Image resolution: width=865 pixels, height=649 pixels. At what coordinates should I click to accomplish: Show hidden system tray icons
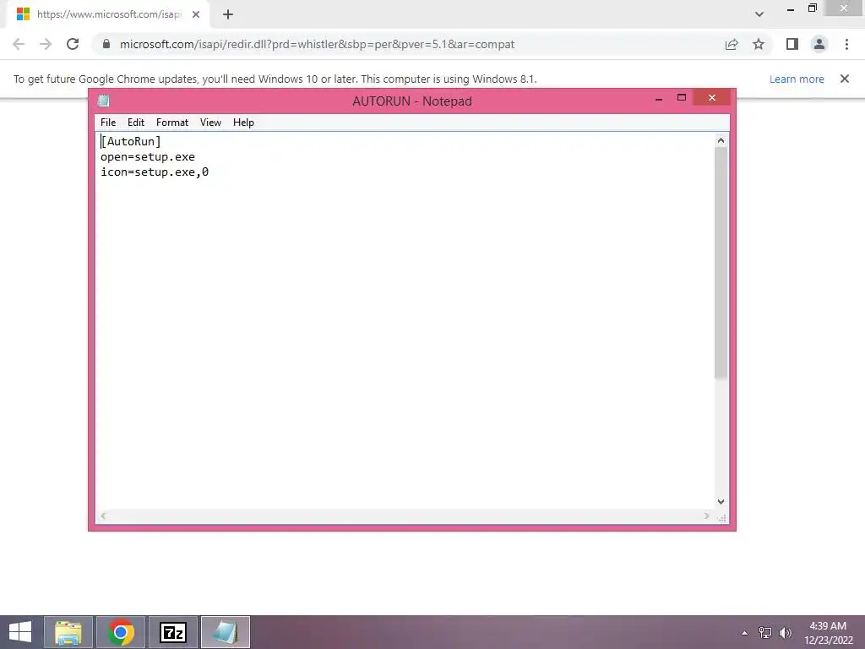point(745,633)
